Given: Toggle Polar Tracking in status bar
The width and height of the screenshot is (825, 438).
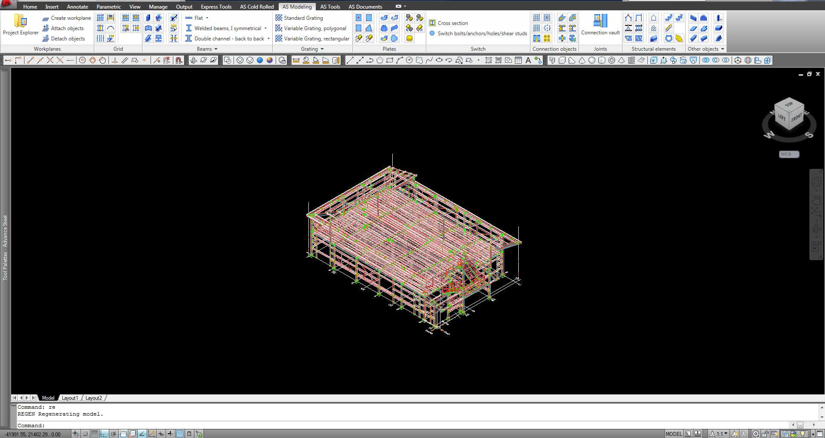Looking at the screenshot, I should (114, 434).
